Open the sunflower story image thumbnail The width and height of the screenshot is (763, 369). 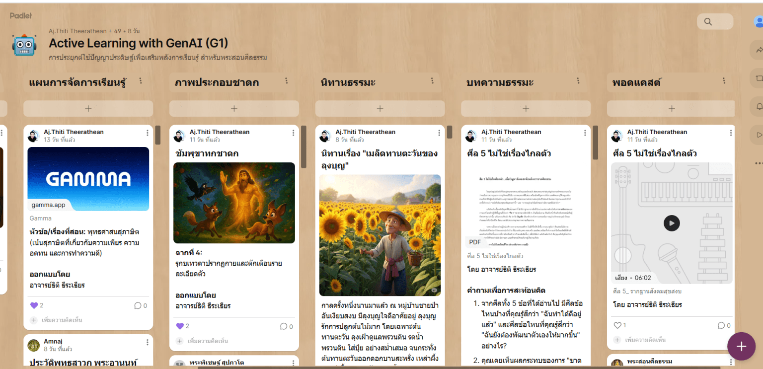pyautogui.click(x=380, y=235)
